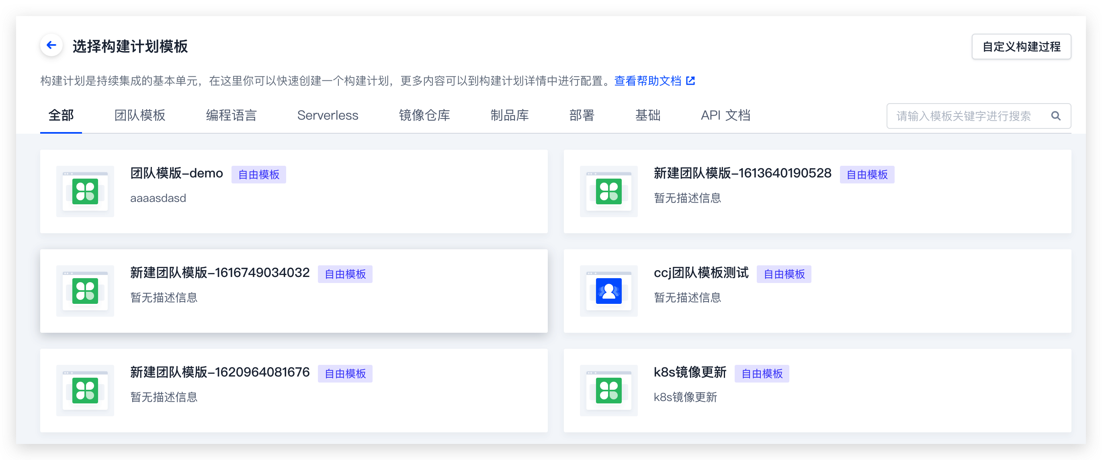Open the 基础 tab
This screenshot has width=1102, height=460.
pyautogui.click(x=648, y=115)
